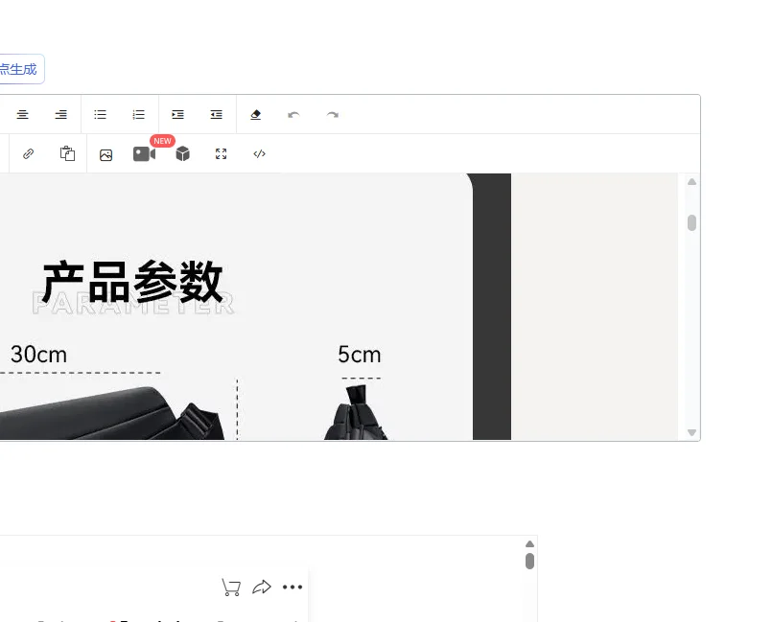Click the 30cm dimension label
The height and width of the screenshot is (622, 773).
pos(38,355)
